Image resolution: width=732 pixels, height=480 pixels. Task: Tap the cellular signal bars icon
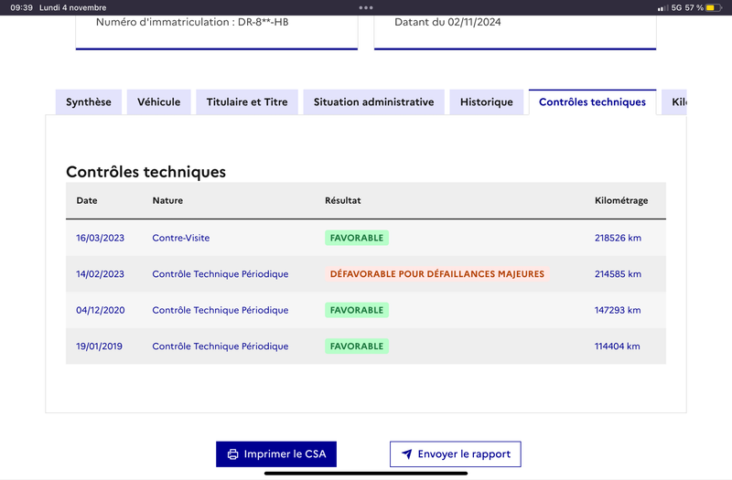click(662, 8)
